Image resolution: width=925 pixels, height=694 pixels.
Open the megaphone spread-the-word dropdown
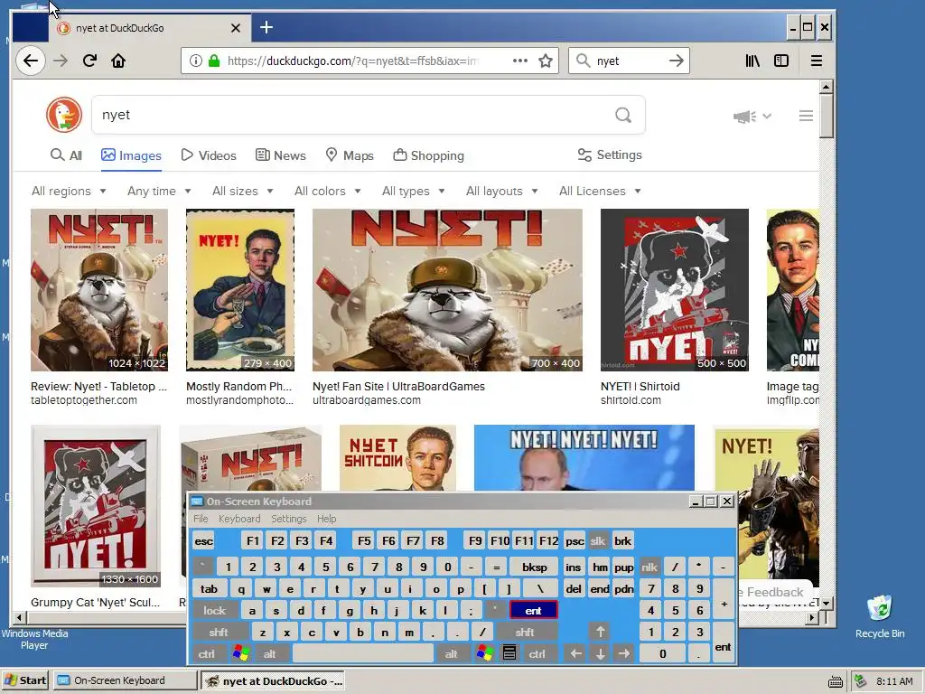(752, 117)
